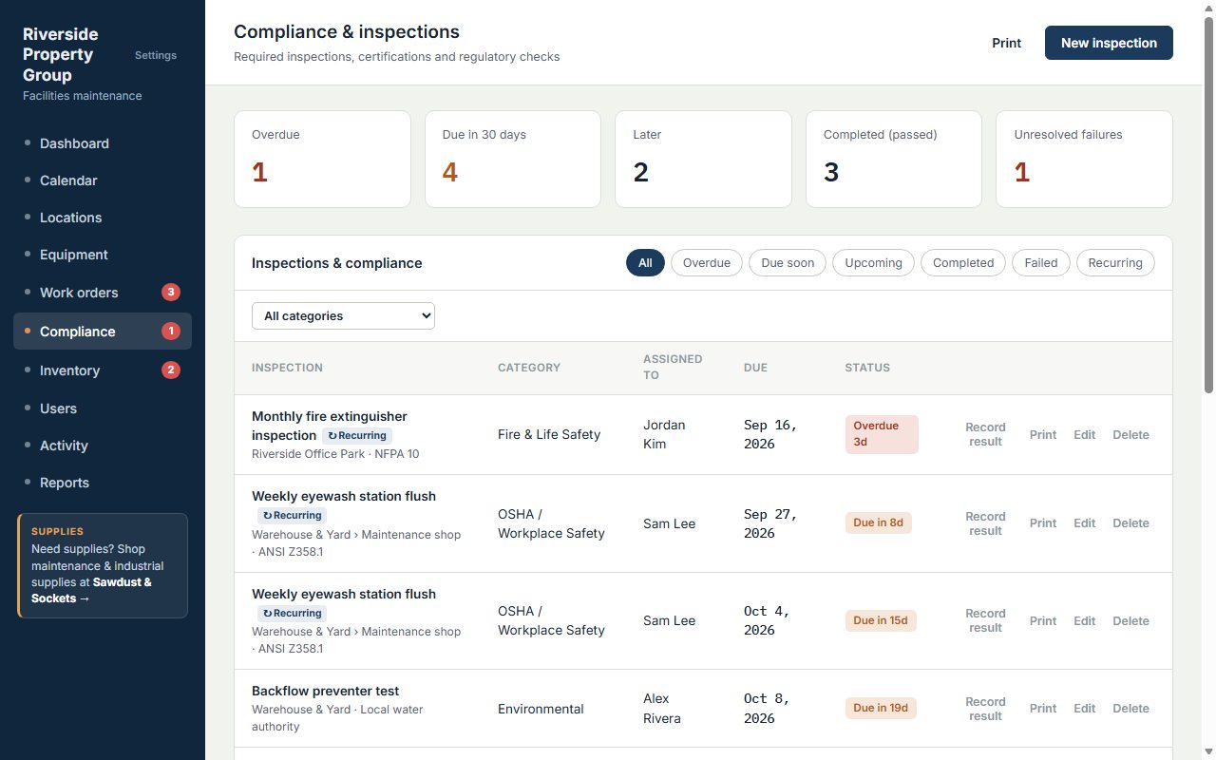Open the Activity sidebar item
The image size is (1216, 760).
103,446
